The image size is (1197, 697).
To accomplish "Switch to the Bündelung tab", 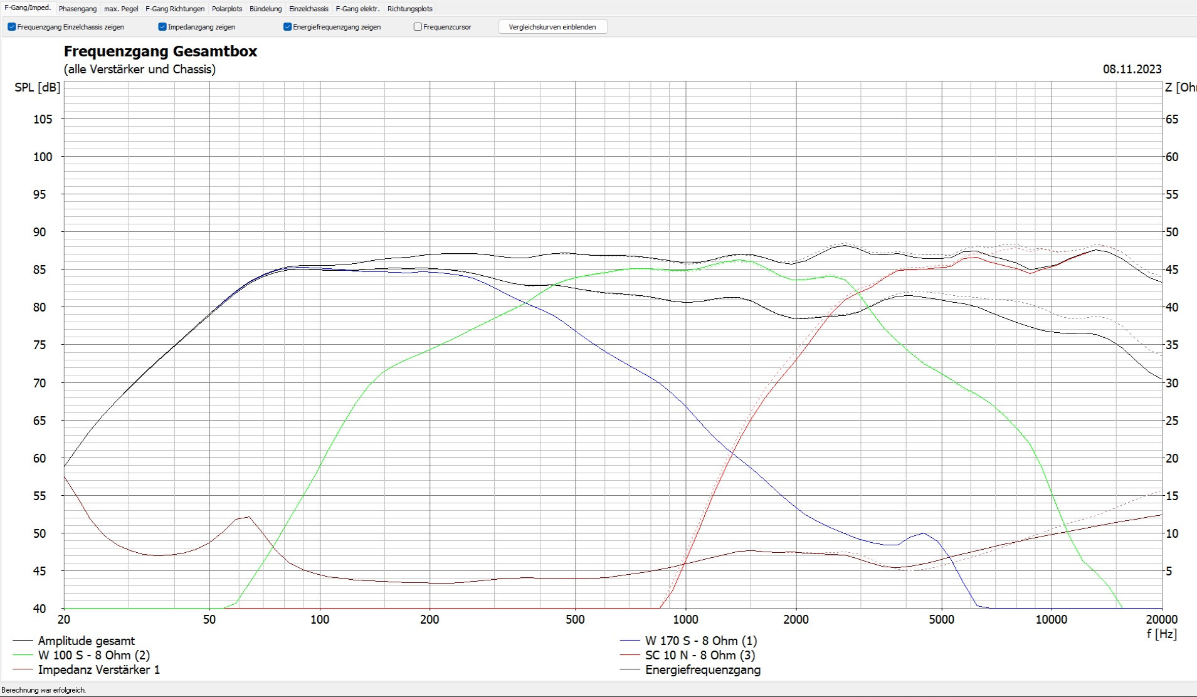I will (x=265, y=9).
